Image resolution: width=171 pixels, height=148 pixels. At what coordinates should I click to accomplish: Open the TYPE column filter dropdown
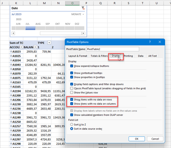click(49, 43)
